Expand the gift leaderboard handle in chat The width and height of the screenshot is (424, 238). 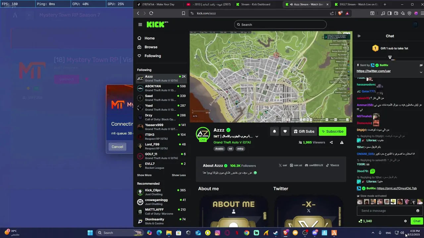coord(390,58)
